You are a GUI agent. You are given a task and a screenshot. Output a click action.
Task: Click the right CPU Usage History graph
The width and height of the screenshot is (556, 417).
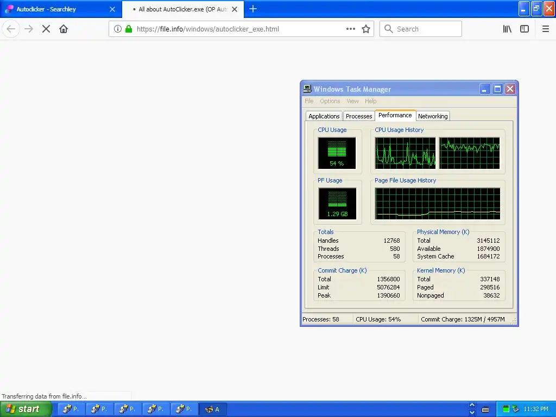pyautogui.click(x=470, y=153)
